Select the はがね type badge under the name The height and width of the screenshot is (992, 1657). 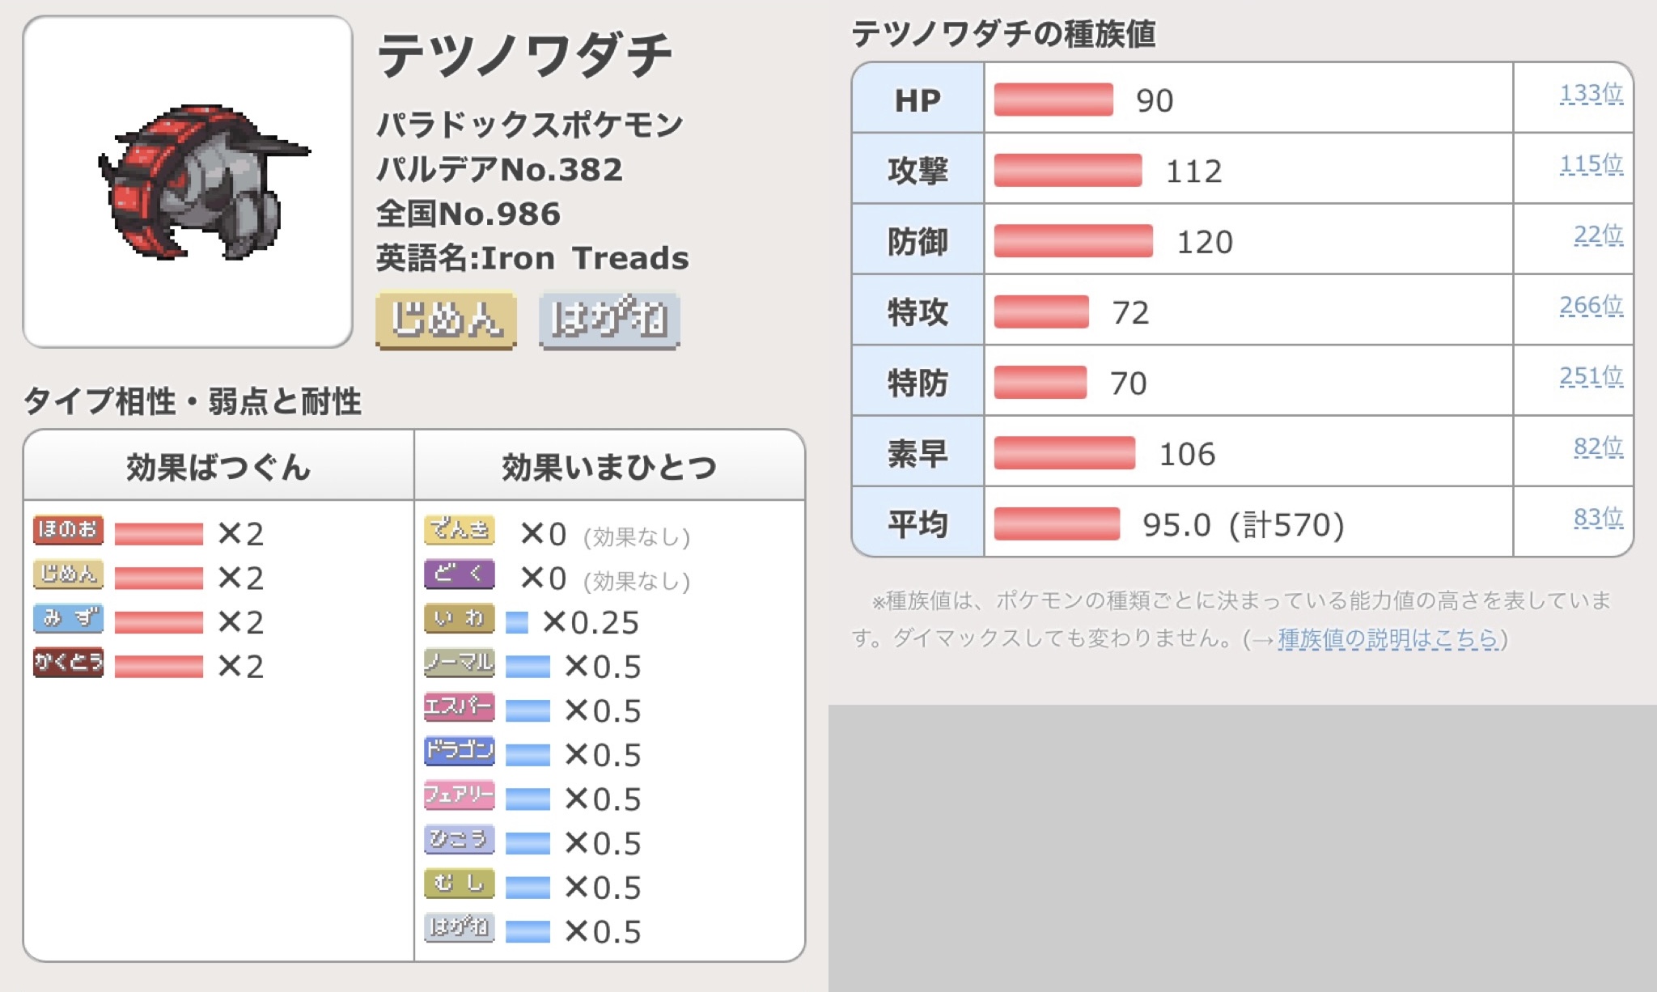pyautogui.click(x=609, y=320)
